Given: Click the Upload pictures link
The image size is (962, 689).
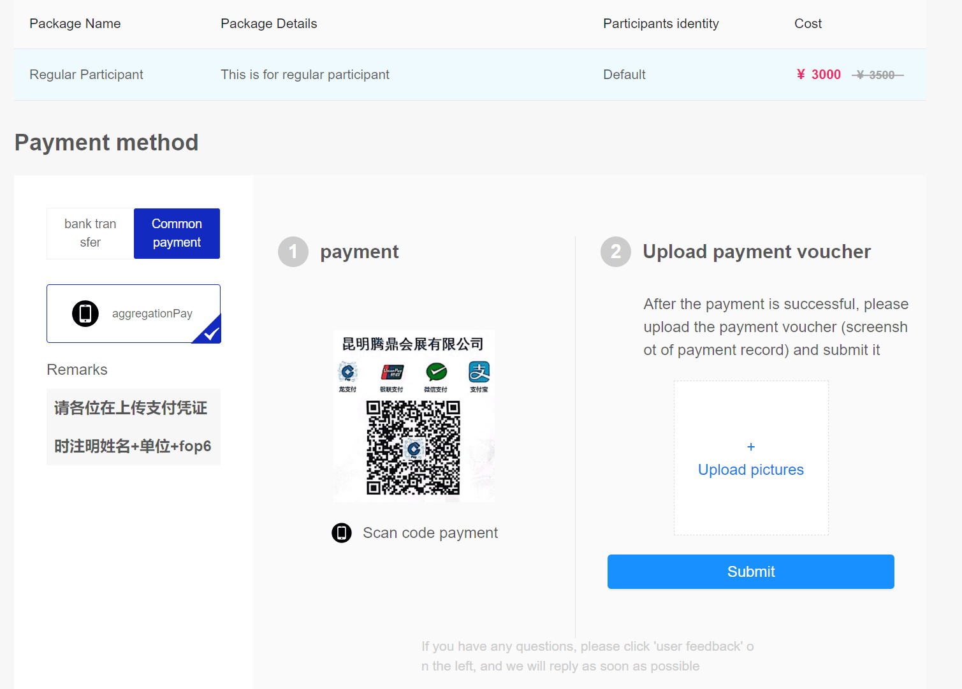Looking at the screenshot, I should click(751, 470).
